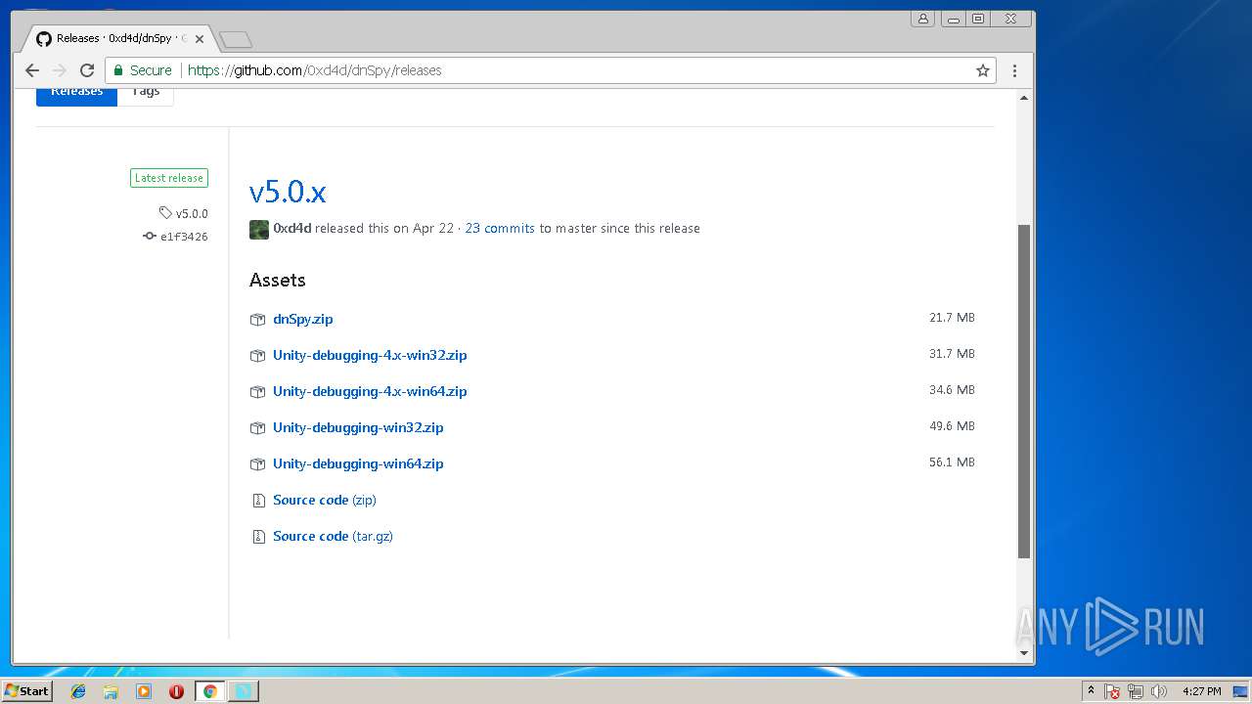Screen dimensions: 1252x704
Task: Download Unity-debugging-4.x-win32.zip
Action: point(370,356)
